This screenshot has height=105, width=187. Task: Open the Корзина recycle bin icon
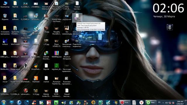(x=5, y=17)
